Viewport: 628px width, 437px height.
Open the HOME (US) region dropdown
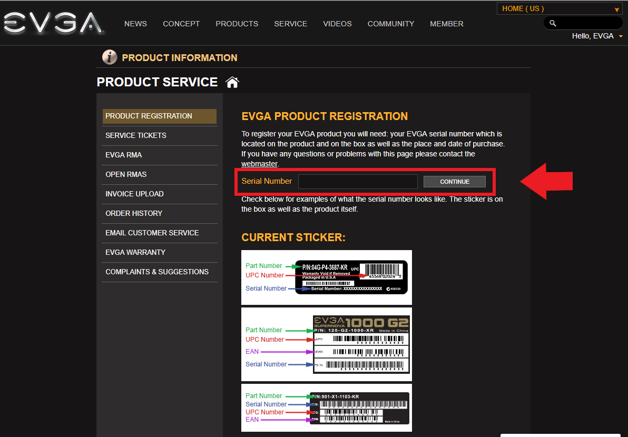tap(560, 8)
